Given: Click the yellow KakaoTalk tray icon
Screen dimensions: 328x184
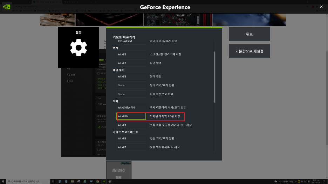Looking at the screenshot, I should click(299, 181).
